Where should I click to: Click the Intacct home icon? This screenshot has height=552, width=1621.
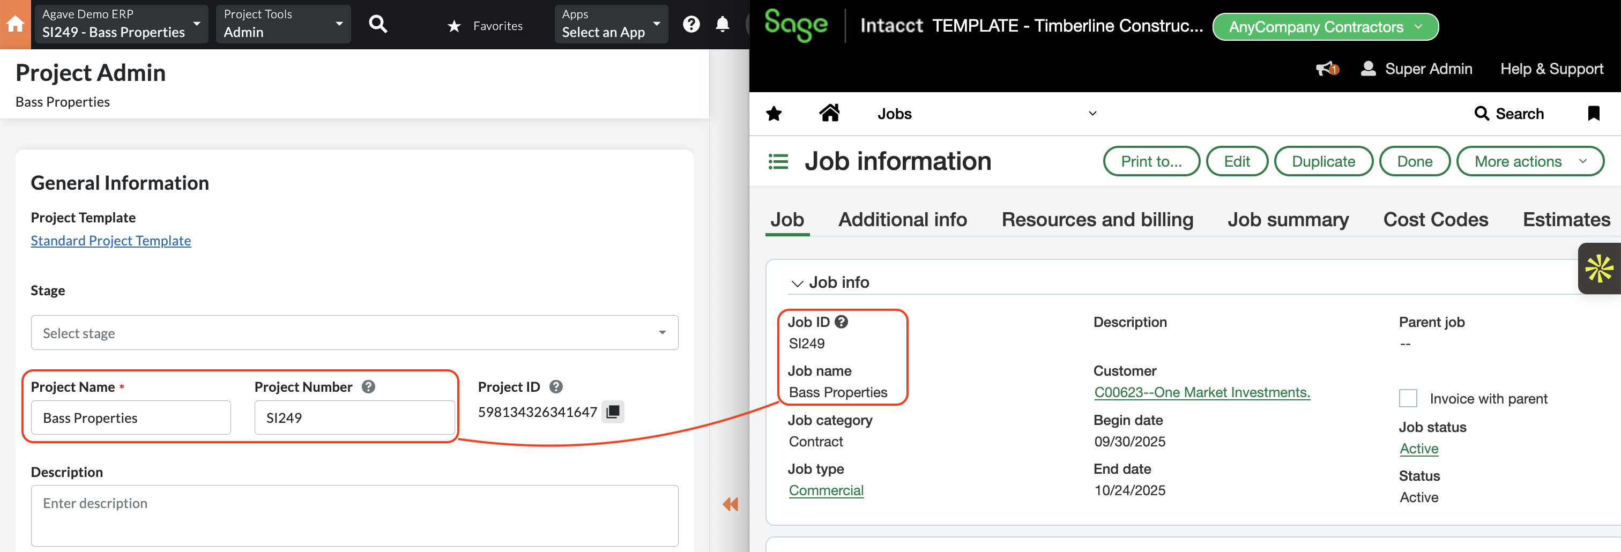pyautogui.click(x=829, y=113)
